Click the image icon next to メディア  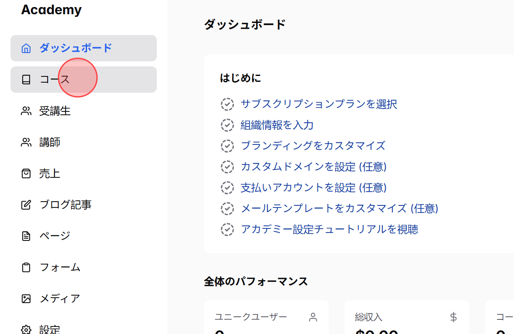[x=26, y=298]
